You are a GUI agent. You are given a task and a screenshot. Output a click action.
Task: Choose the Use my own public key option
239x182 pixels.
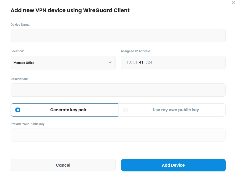pyautogui.click(x=176, y=110)
